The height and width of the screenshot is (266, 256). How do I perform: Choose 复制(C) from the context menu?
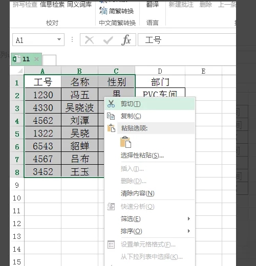(x=150, y=116)
